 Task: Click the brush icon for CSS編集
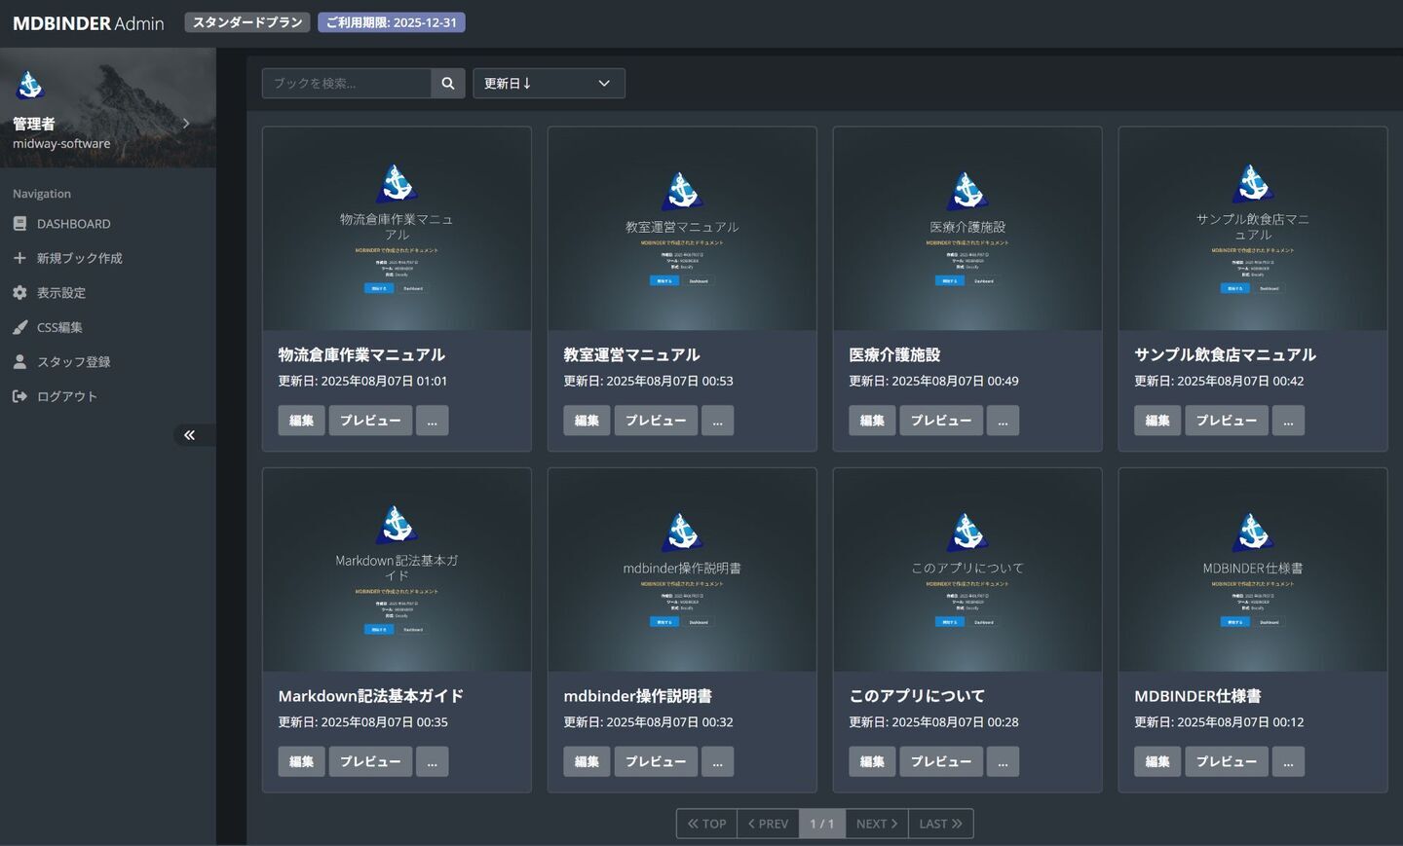coord(19,327)
